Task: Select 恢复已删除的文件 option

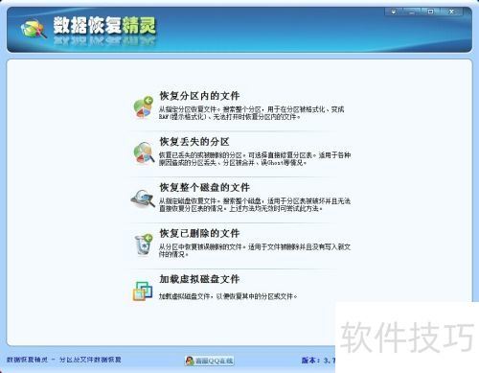Action: pyautogui.click(x=199, y=233)
